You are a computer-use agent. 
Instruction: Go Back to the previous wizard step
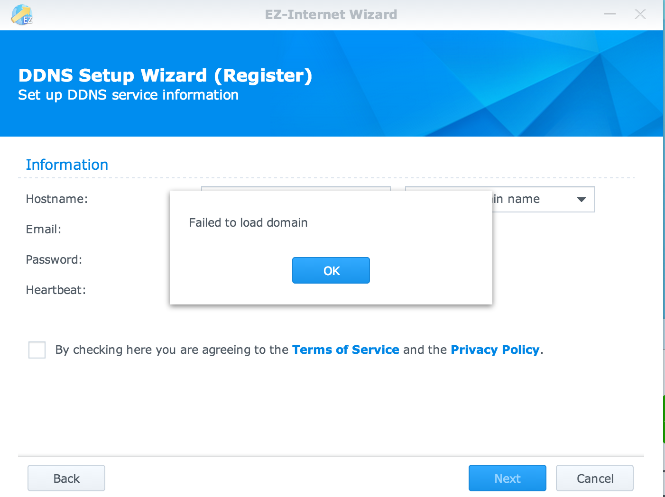pyautogui.click(x=66, y=478)
